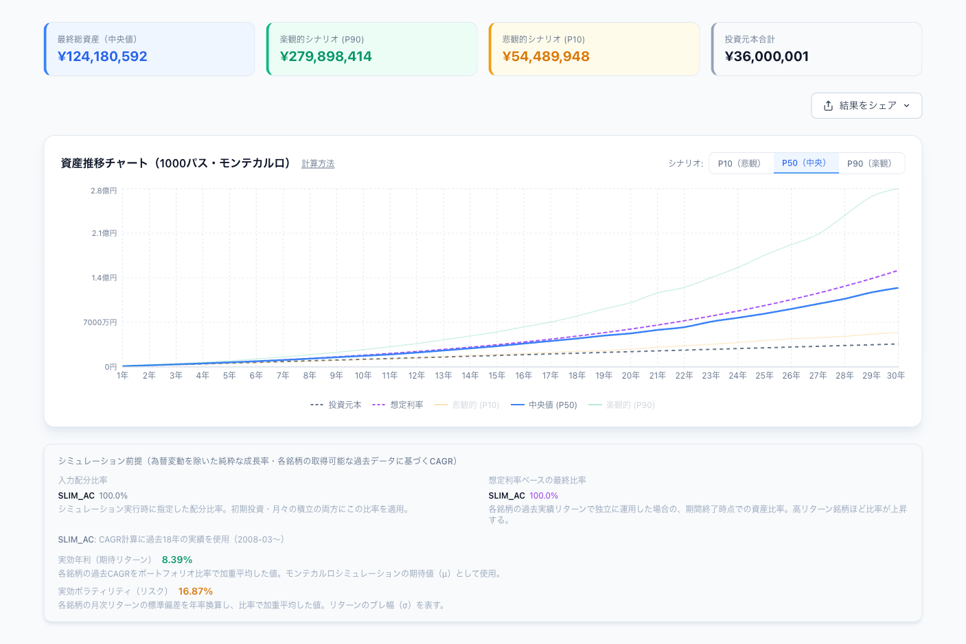Click the ¥36,000,001 principal total value
Screen dimensions: 966x644
coord(767,56)
